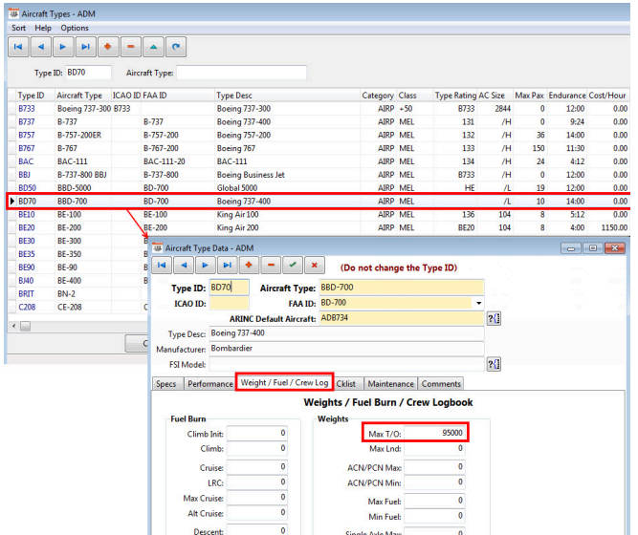The height and width of the screenshot is (535, 638).
Task: Go to next record in Aircraft Types toolbar
Action: tap(63, 47)
